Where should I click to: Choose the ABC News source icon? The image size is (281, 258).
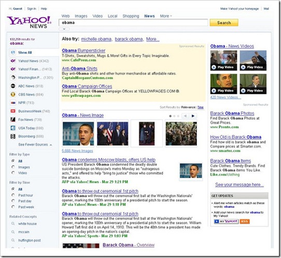(x=13, y=86)
